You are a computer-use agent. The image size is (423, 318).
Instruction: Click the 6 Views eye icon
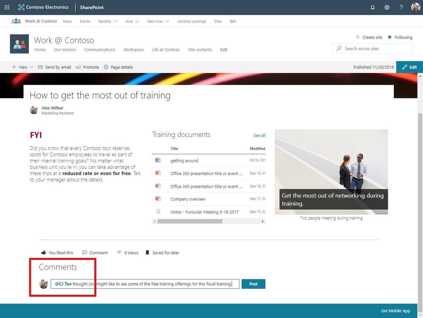(119, 253)
